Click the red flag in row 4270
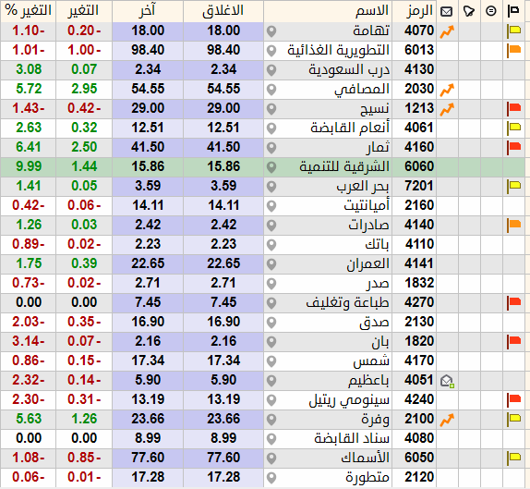 [513, 303]
